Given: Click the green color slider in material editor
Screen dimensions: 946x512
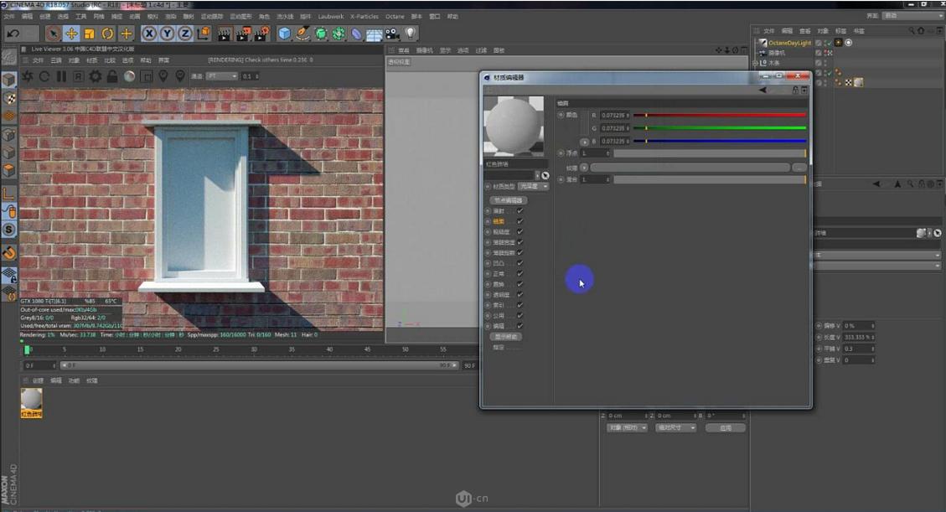Looking at the screenshot, I should (x=721, y=128).
